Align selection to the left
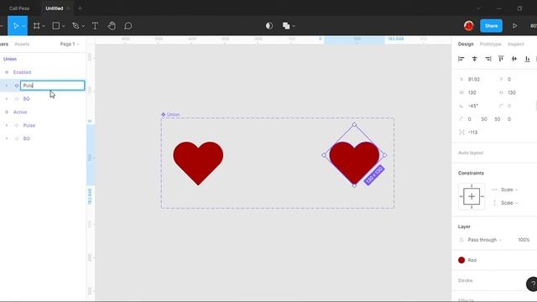This screenshot has height=302, width=537. 461,59
